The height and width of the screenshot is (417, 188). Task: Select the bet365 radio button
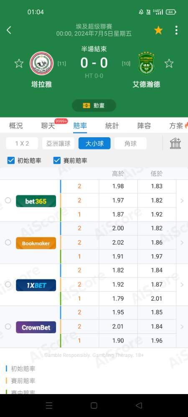[x=8, y=200]
